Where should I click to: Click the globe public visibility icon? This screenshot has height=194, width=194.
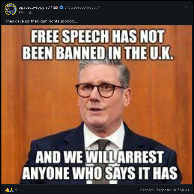click(x=30, y=12)
